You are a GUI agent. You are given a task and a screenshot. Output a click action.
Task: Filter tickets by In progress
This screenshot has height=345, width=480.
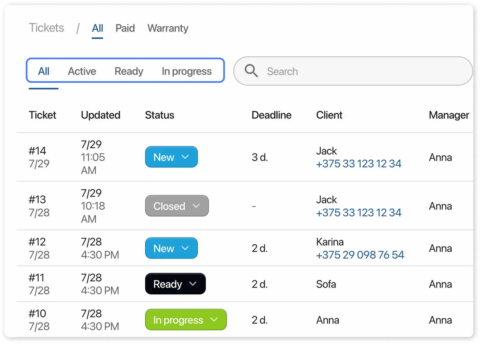[x=187, y=71]
